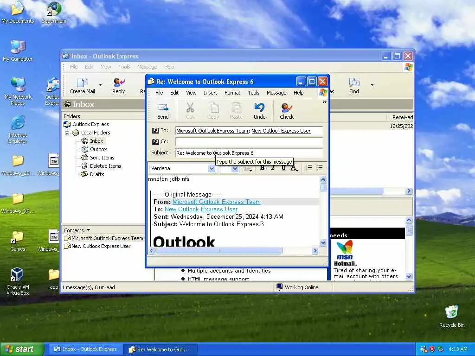Open Create Mail stationery dropdown arrow
The width and height of the screenshot is (475, 356).
click(x=100, y=85)
